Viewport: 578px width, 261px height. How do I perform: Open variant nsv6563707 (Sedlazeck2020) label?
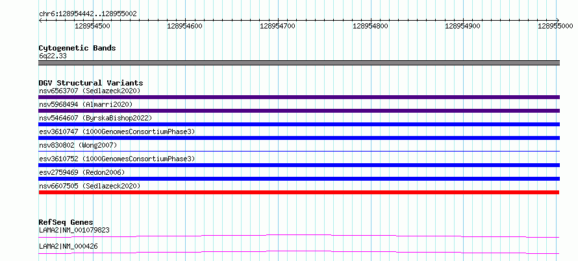[x=90, y=91]
